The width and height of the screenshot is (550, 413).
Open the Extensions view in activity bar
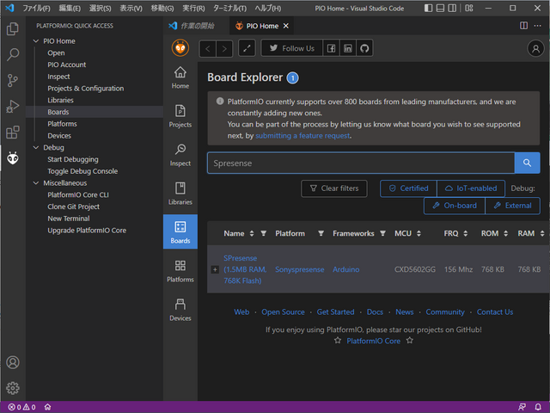pos(13,133)
